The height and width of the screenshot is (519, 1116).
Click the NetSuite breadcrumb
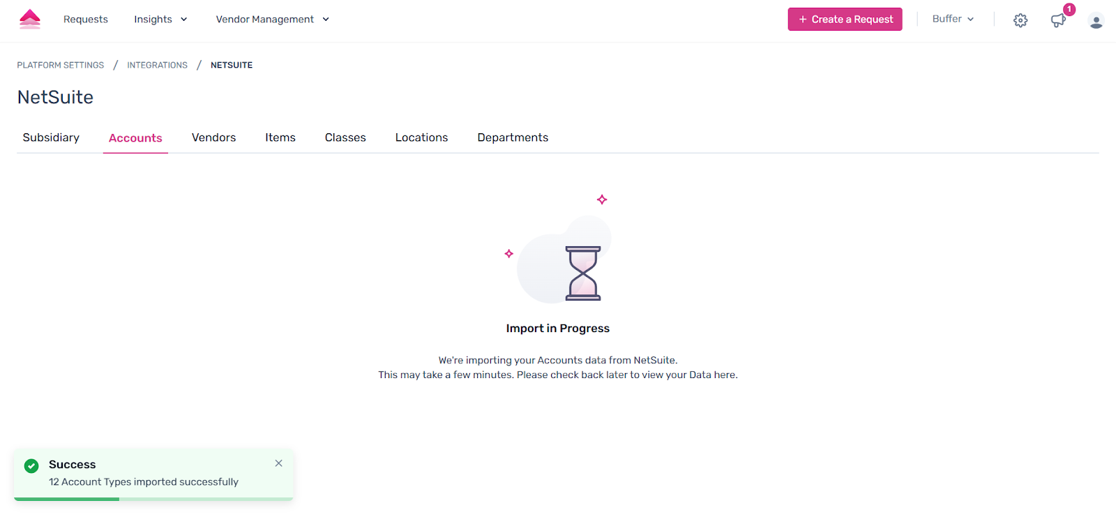pyautogui.click(x=232, y=65)
